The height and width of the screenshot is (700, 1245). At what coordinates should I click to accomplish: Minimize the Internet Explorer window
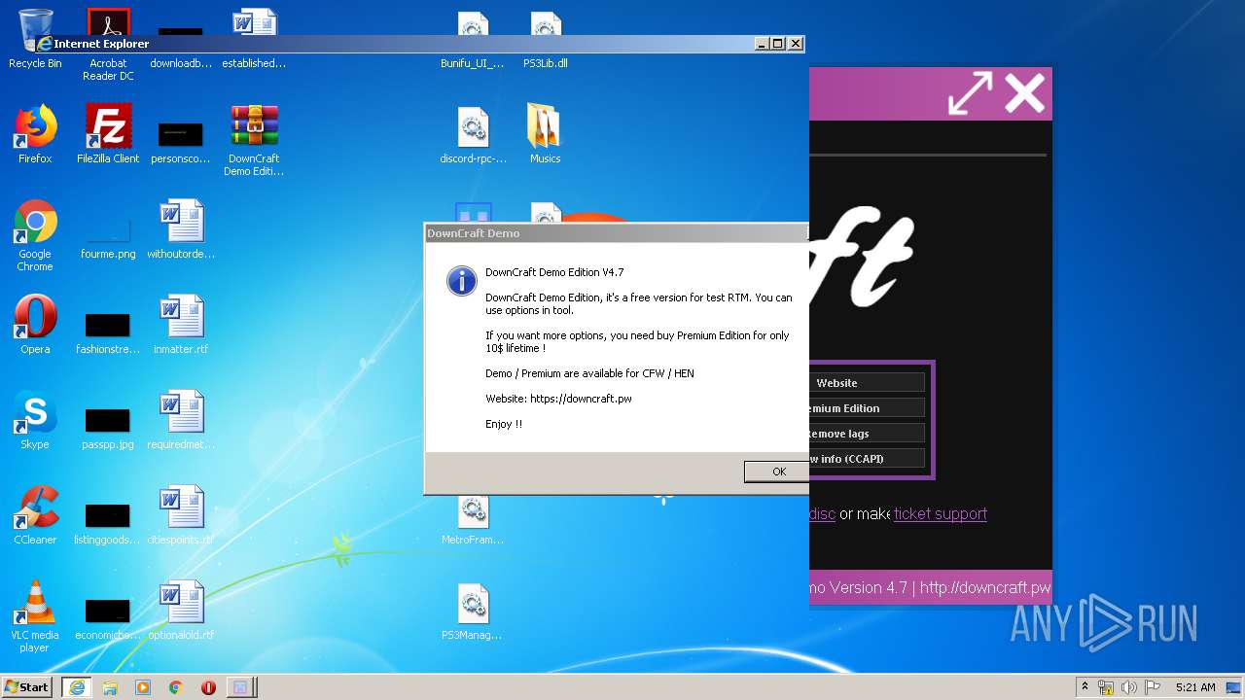(x=761, y=44)
